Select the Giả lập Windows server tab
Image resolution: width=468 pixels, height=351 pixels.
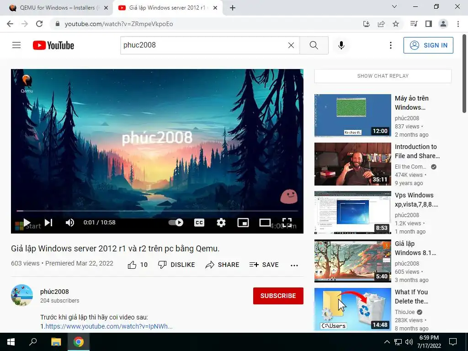pos(167,8)
